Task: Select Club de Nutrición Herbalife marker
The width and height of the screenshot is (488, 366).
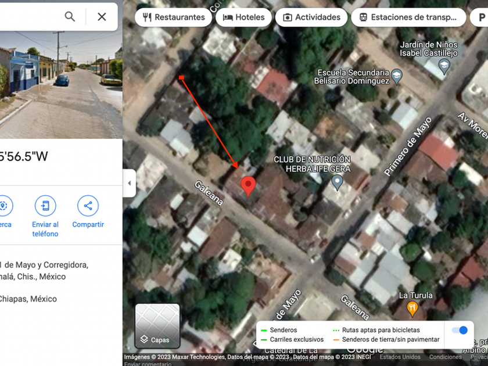Action: (x=338, y=182)
